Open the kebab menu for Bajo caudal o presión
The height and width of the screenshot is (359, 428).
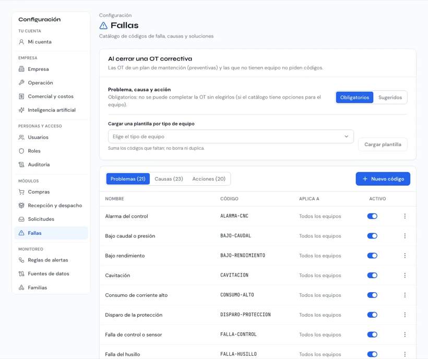coord(405,236)
